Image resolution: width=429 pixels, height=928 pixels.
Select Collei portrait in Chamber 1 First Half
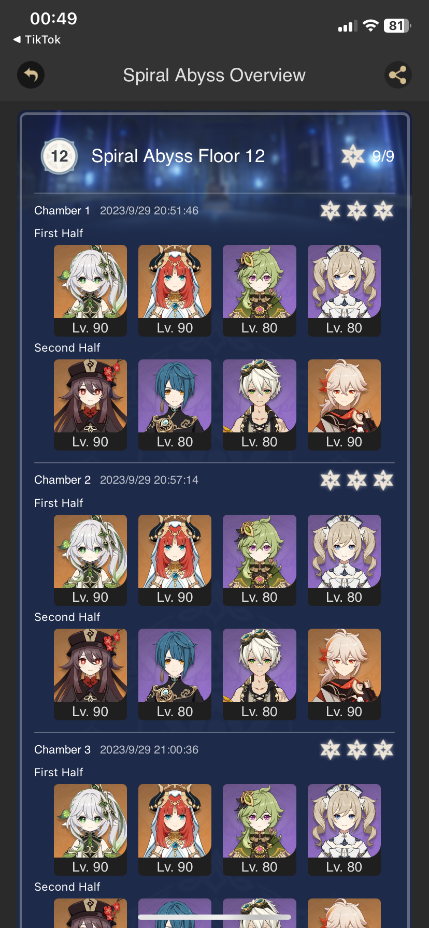(260, 291)
